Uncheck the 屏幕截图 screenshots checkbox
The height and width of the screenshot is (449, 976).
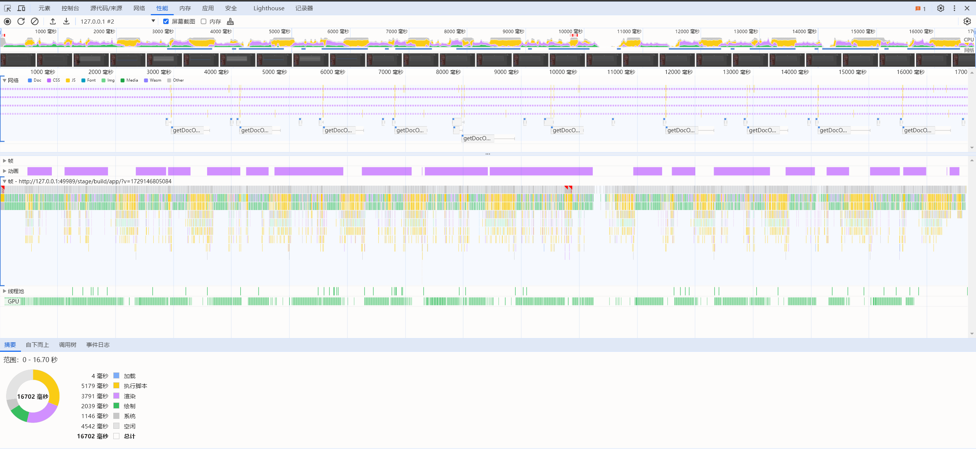click(166, 21)
